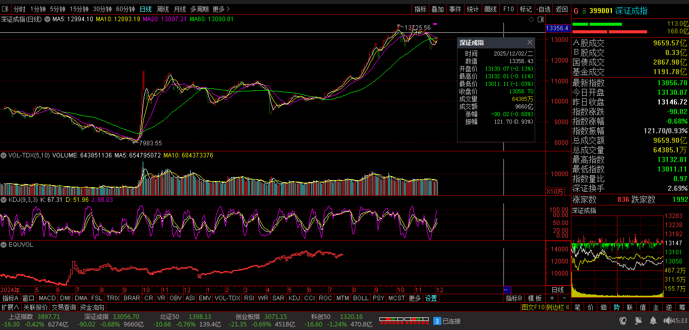Click the 叠加 overlay button
Image resolution: width=689 pixels, height=330 pixels.
pyautogui.click(x=437, y=9)
